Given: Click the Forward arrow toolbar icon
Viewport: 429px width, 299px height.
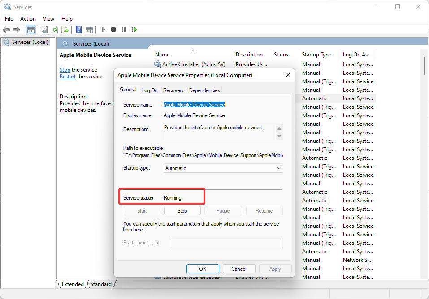Looking at the screenshot, I should pos(17,30).
